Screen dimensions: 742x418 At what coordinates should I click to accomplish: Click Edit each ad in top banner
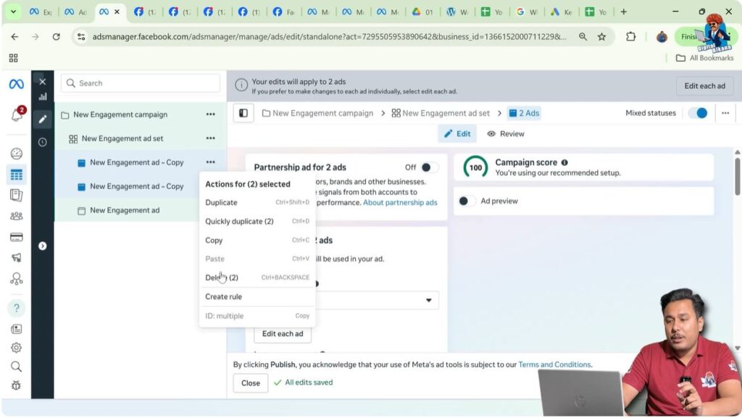pyautogui.click(x=704, y=85)
